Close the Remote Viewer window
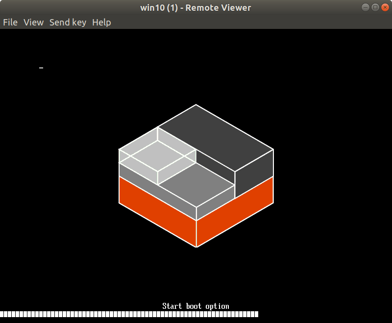The height and width of the screenshot is (323, 392). (385, 7)
